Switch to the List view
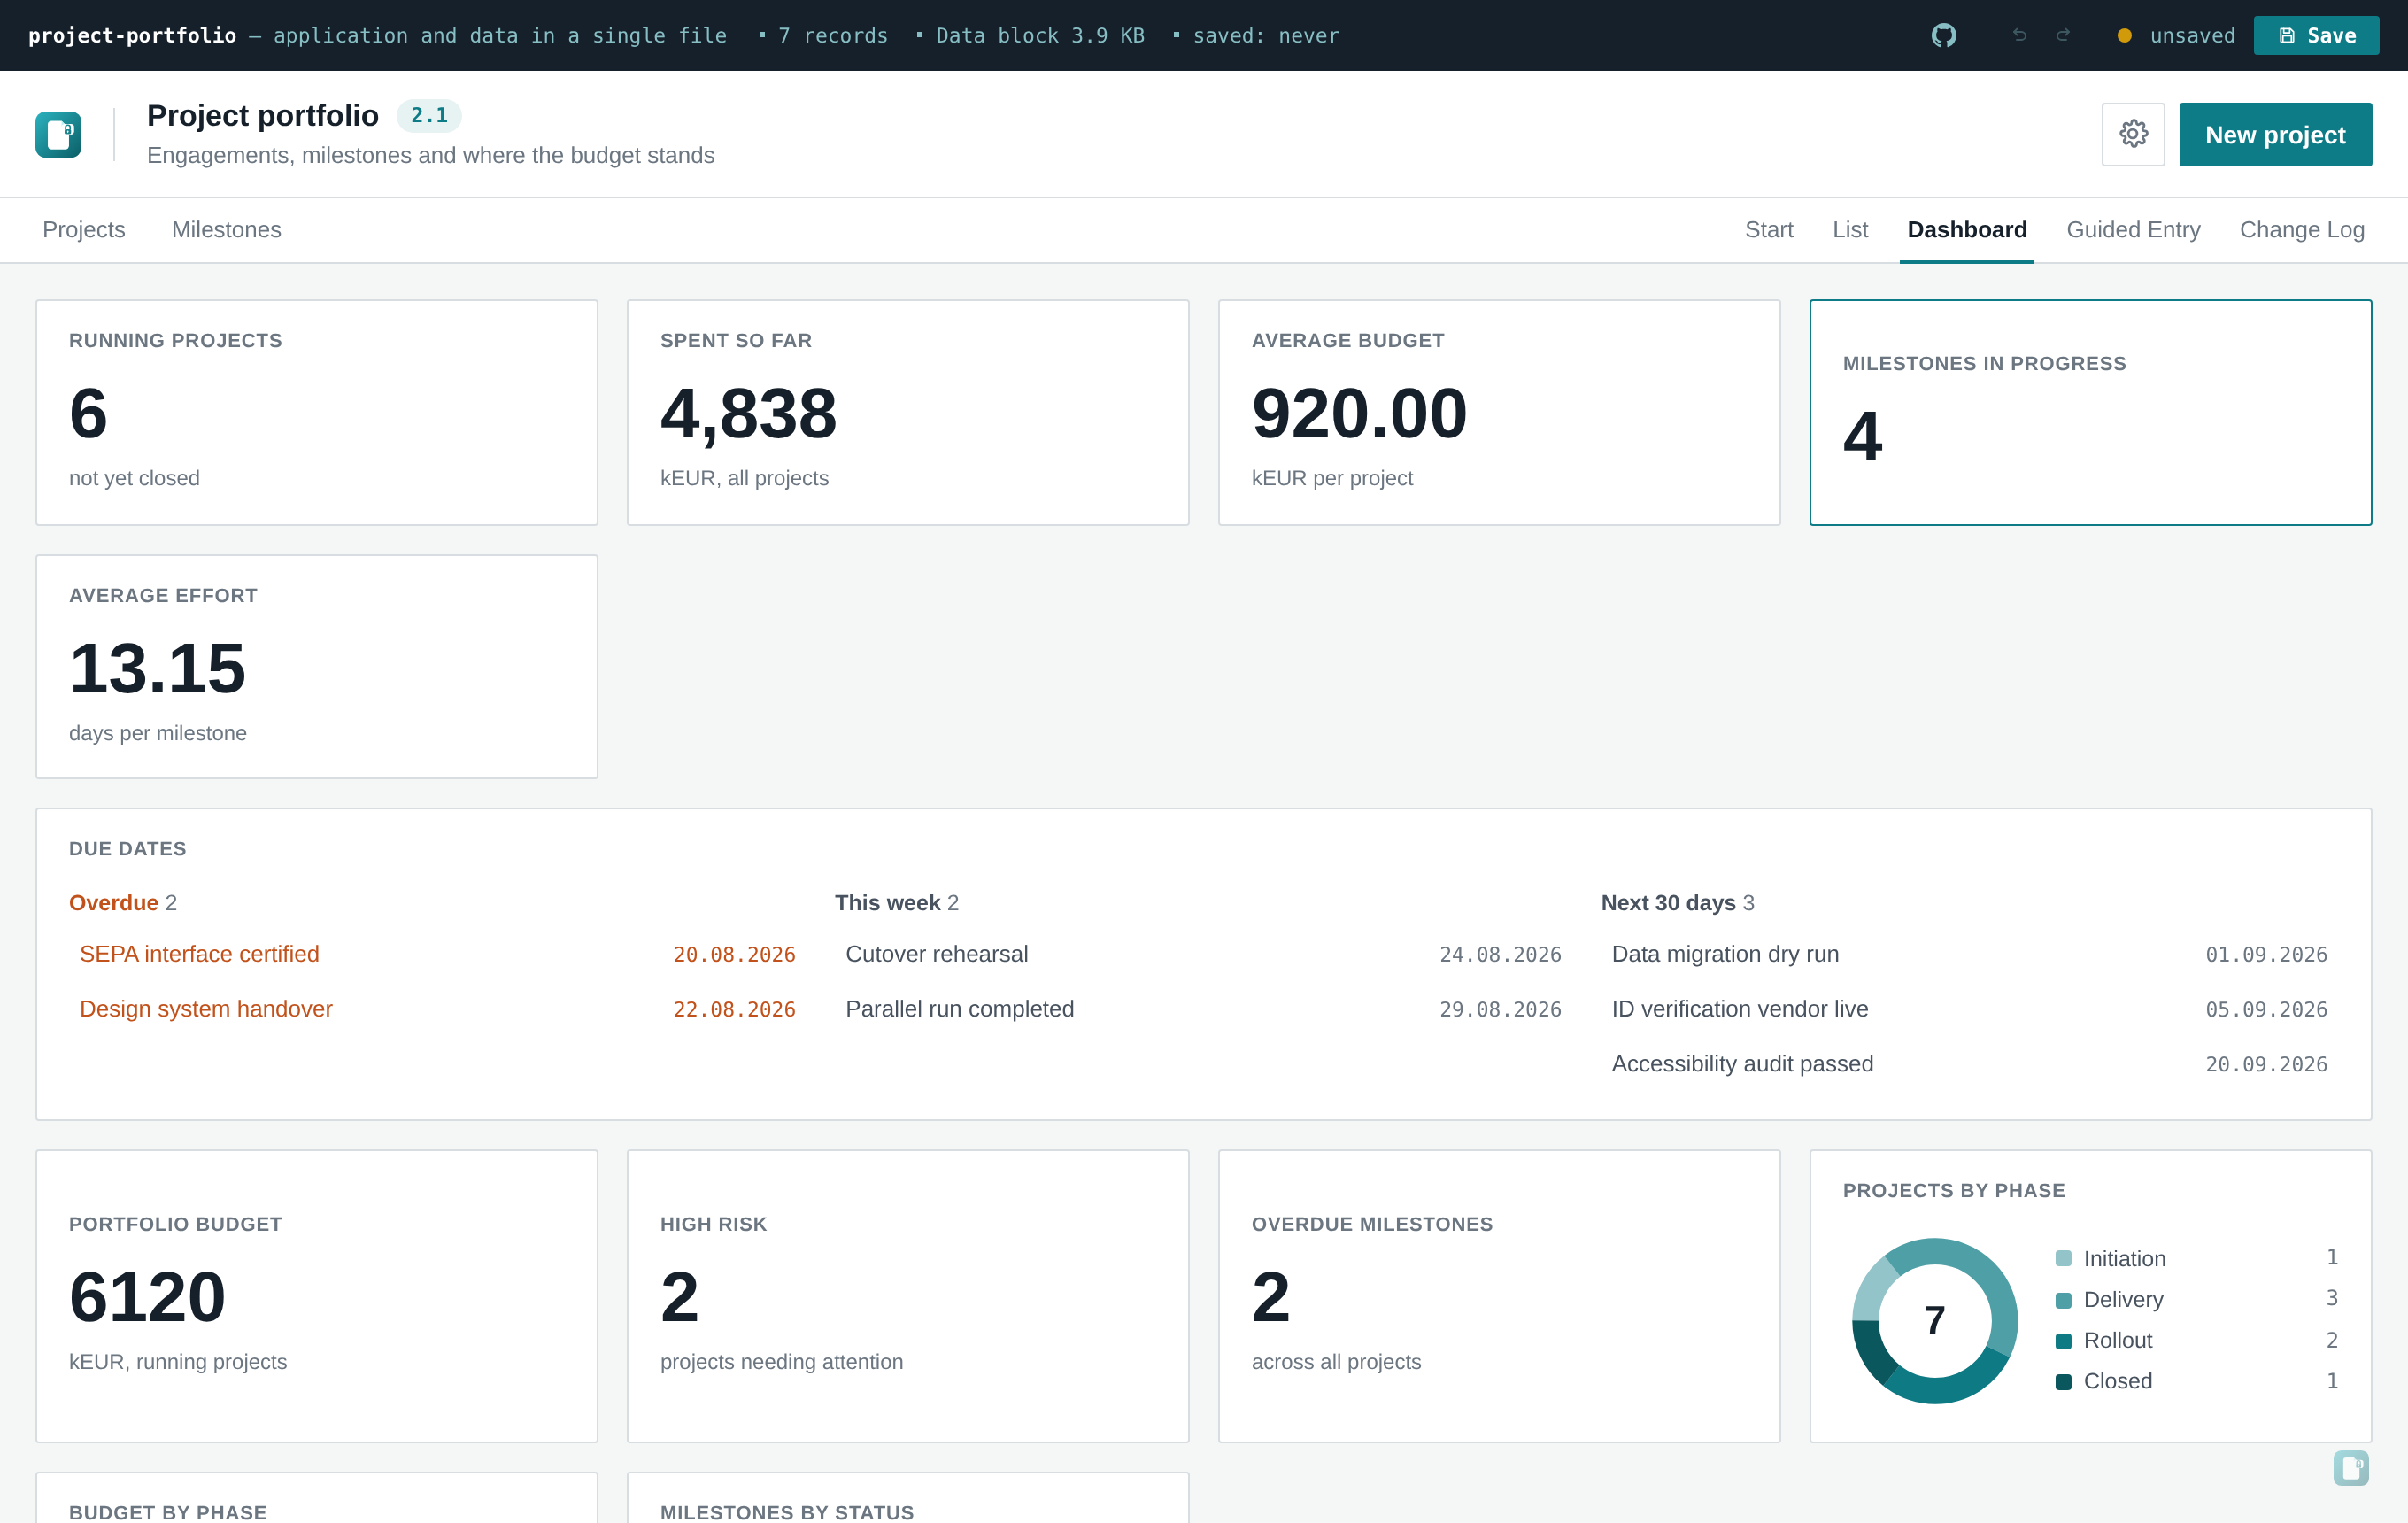 [1850, 230]
